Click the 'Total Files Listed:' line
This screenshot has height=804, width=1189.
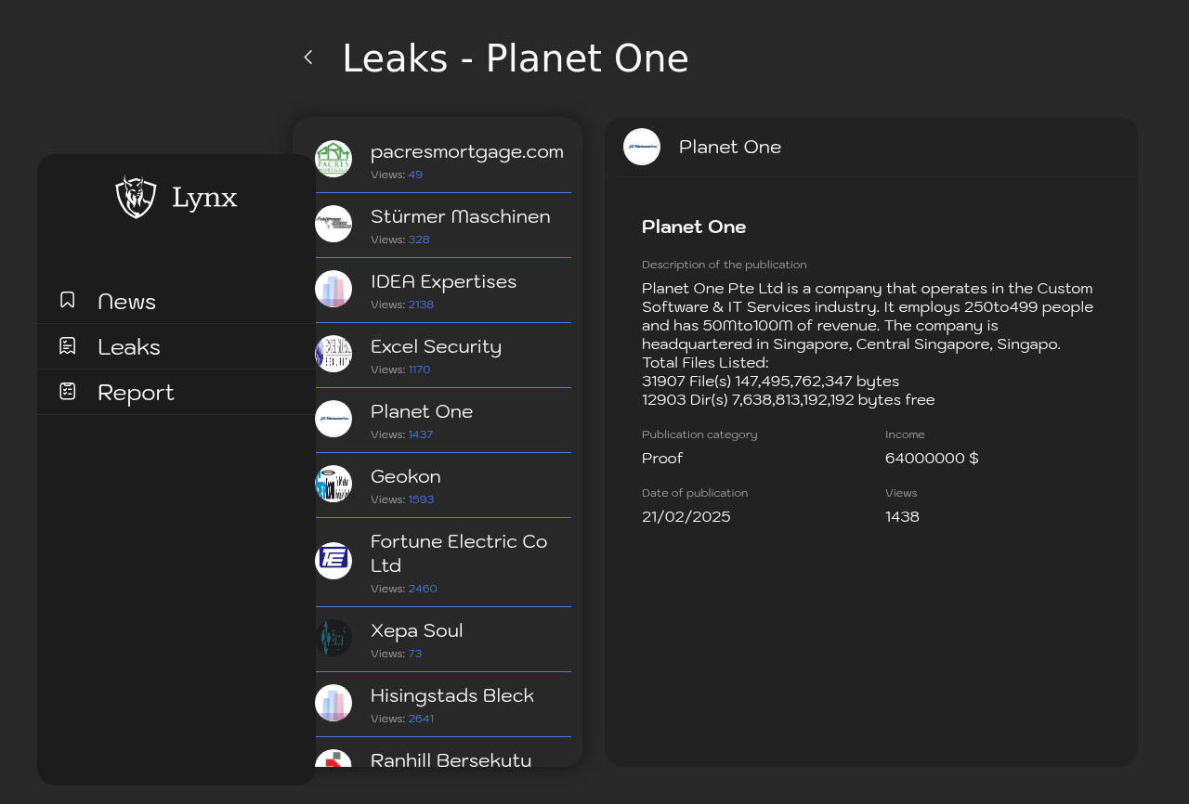(x=705, y=362)
